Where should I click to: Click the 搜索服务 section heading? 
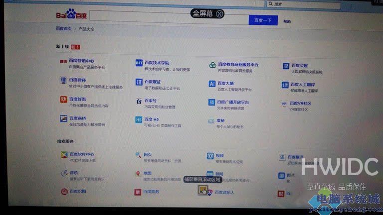click(x=65, y=141)
